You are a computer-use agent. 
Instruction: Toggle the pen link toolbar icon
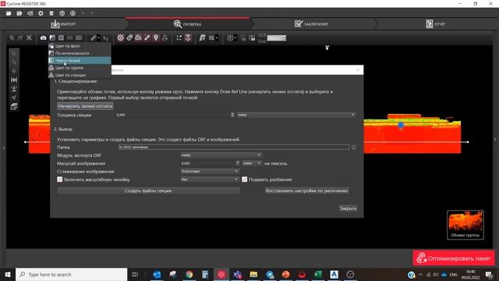[x=147, y=38]
